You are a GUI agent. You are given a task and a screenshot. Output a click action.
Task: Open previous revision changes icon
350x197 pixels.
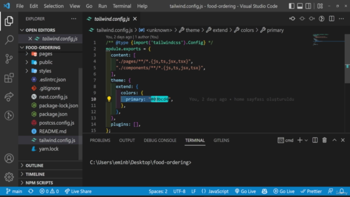point(292,19)
